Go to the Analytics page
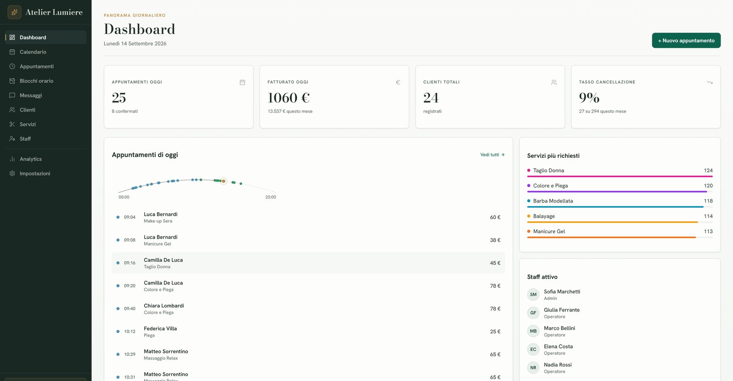This screenshot has height=381, width=733. tap(46, 159)
